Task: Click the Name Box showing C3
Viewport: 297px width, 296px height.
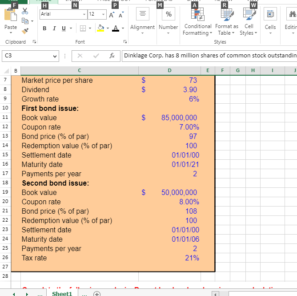Action: pos(28,56)
